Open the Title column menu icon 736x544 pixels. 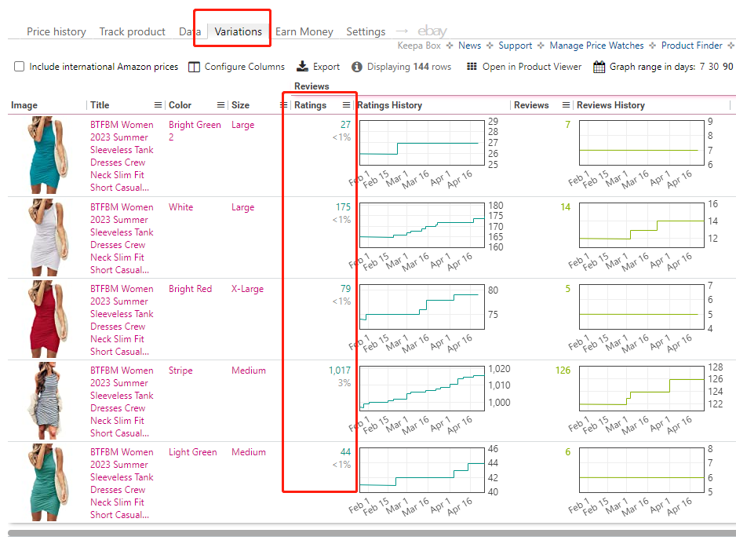click(158, 105)
